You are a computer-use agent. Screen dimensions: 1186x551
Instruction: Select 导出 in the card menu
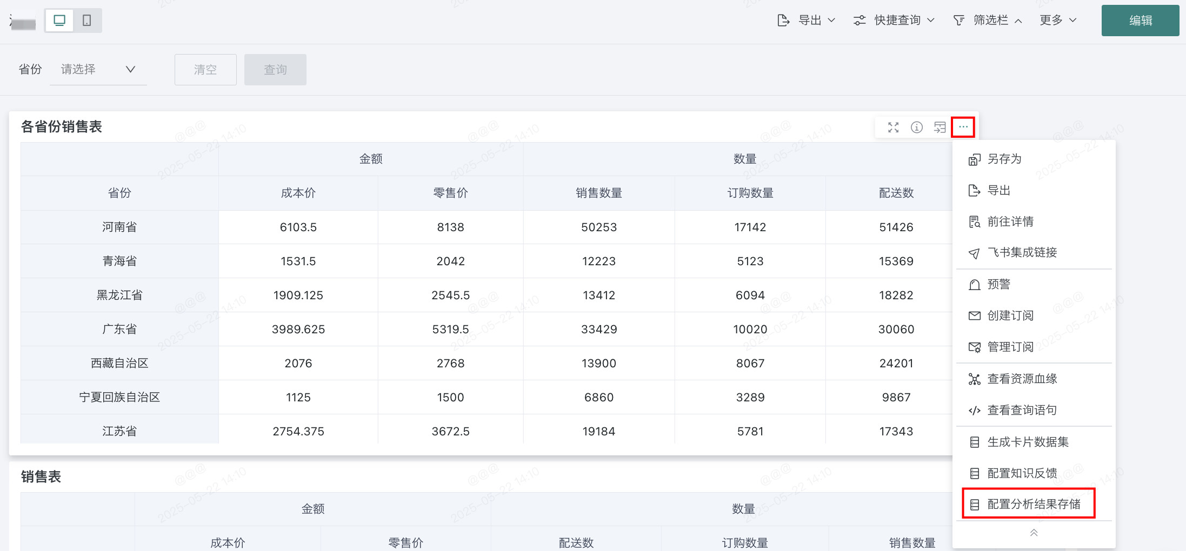[1034, 190]
